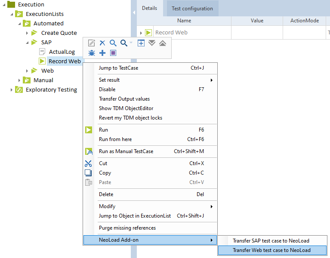Image resolution: width=330 pixels, height=258 pixels.
Task: Select Purge missing references
Action: tap(150, 228)
